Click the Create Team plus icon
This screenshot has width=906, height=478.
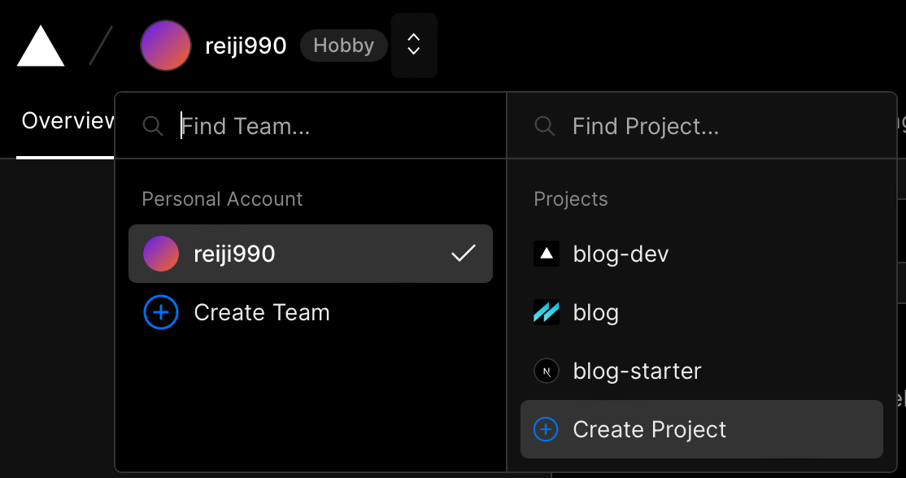tap(161, 312)
